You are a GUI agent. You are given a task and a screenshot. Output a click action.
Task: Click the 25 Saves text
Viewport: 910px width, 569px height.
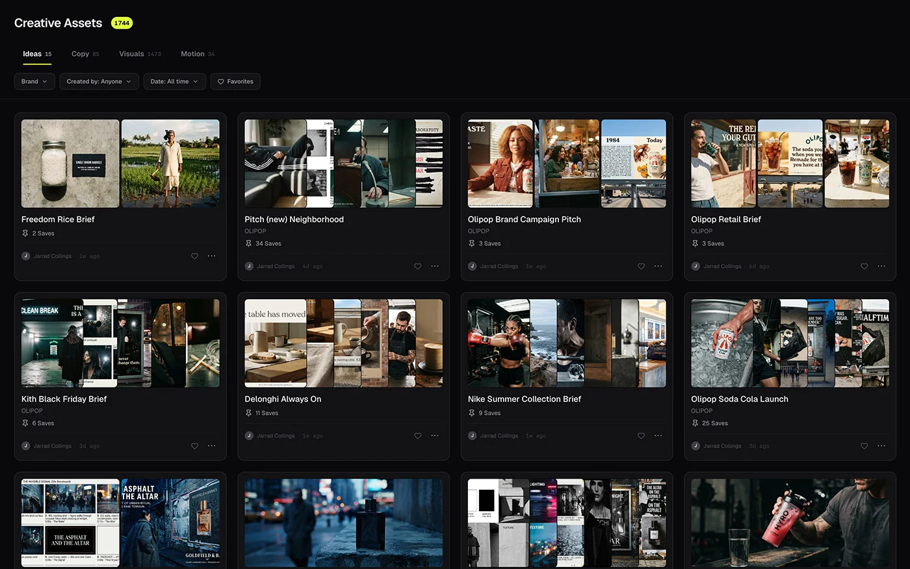[x=715, y=423]
